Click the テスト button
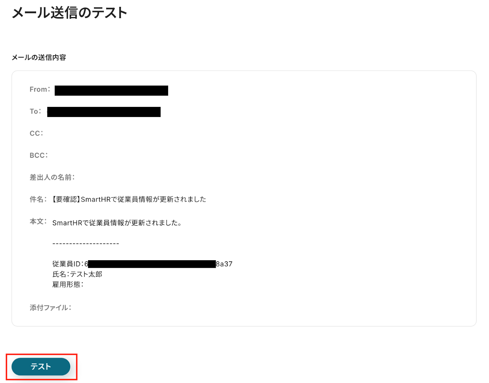The width and height of the screenshot is (489, 383). tap(41, 367)
